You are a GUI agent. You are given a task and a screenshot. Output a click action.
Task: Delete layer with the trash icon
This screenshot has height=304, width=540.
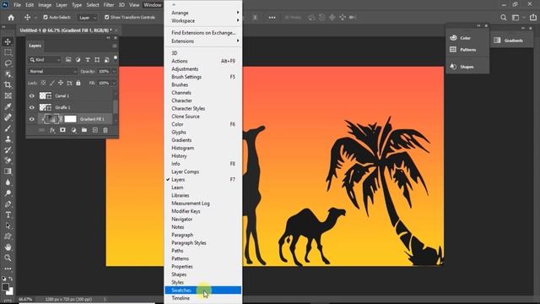click(105, 130)
